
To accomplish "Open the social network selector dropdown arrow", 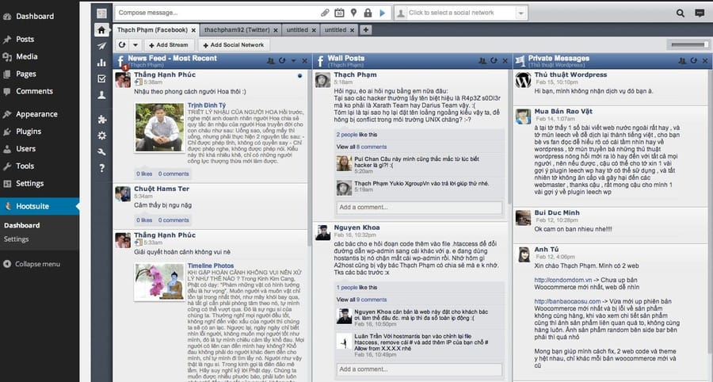I will click(521, 13).
